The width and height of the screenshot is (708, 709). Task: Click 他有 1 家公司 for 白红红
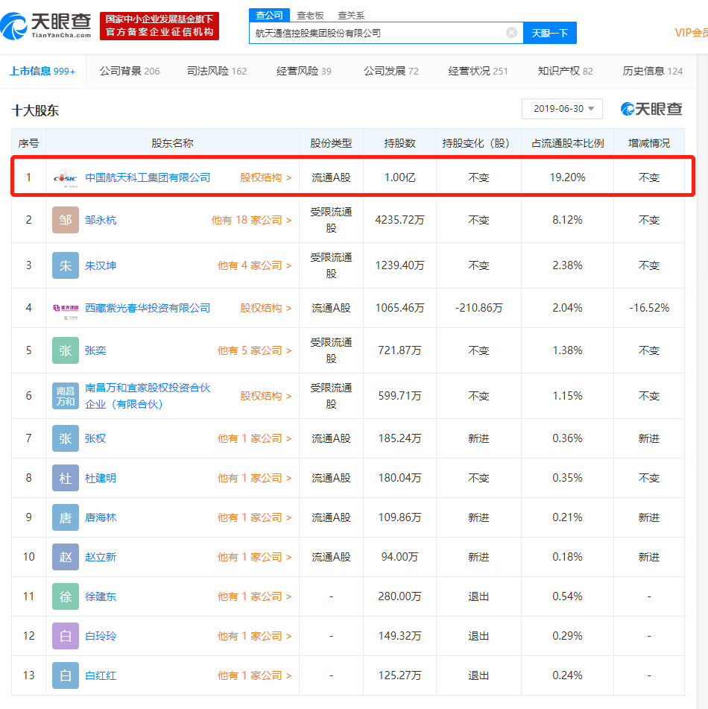(255, 675)
